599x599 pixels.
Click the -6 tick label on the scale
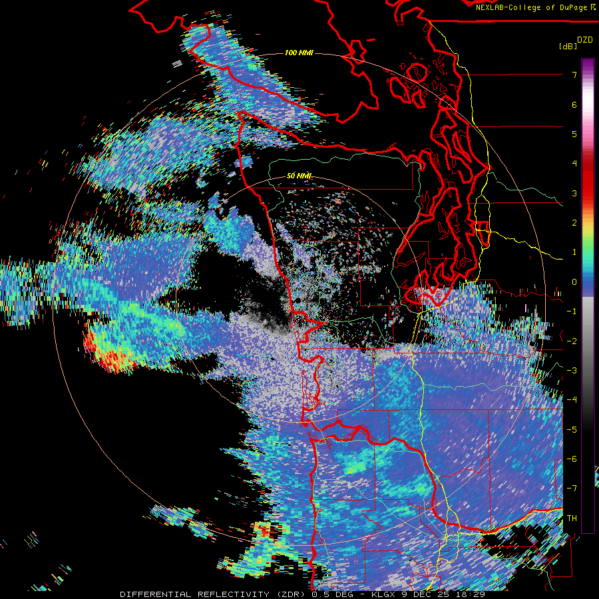[572, 459]
